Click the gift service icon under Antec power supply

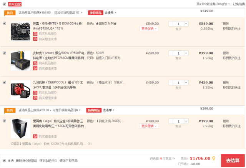[x=35, y=63]
